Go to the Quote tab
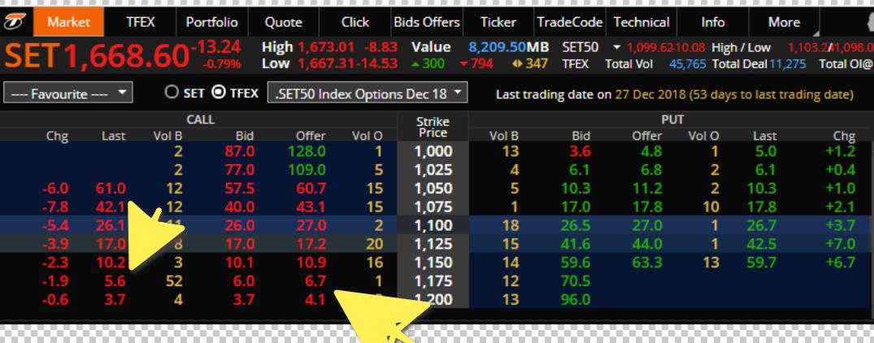Viewport: 874px width, 343px height. [x=283, y=22]
